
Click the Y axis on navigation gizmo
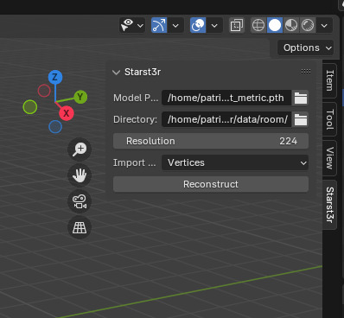(80, 97)
